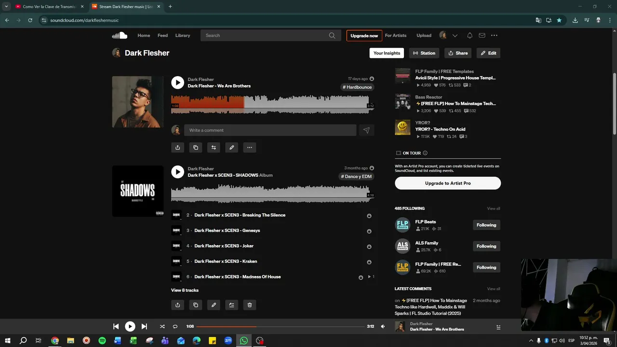Image resolution: width=617 pixels, height=347 pixels.
Task: Open more options for We Are Brothers
Action: 250,147
